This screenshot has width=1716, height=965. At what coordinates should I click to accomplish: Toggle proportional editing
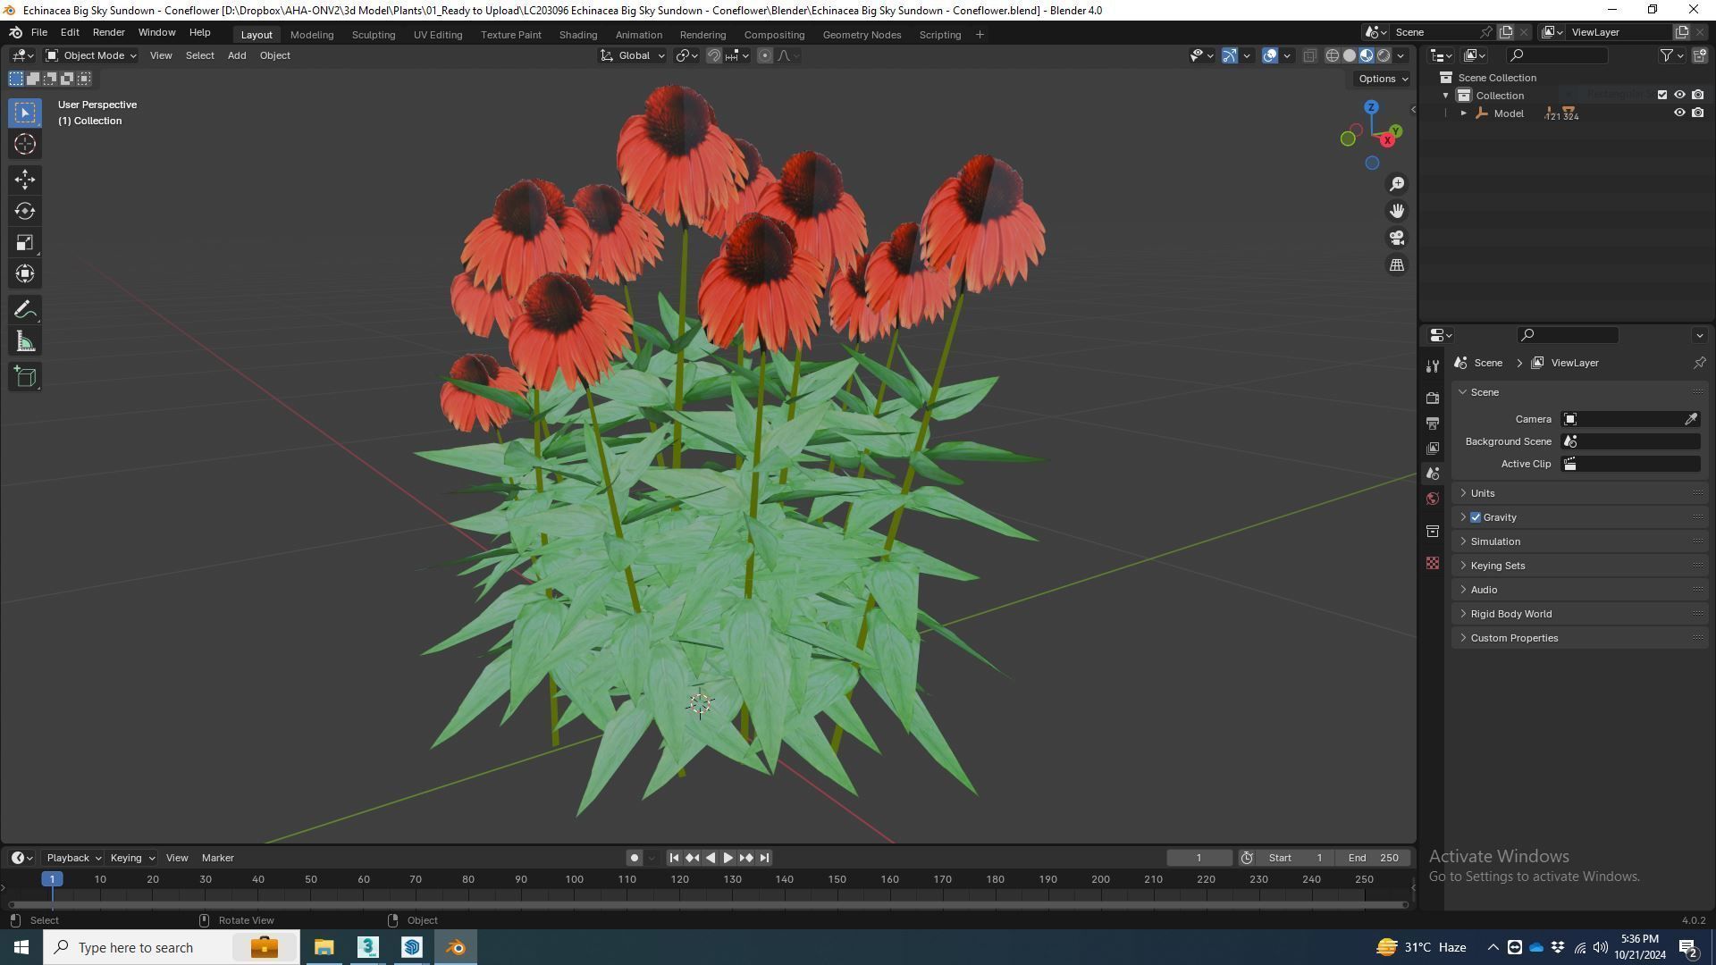pos(765,55)
